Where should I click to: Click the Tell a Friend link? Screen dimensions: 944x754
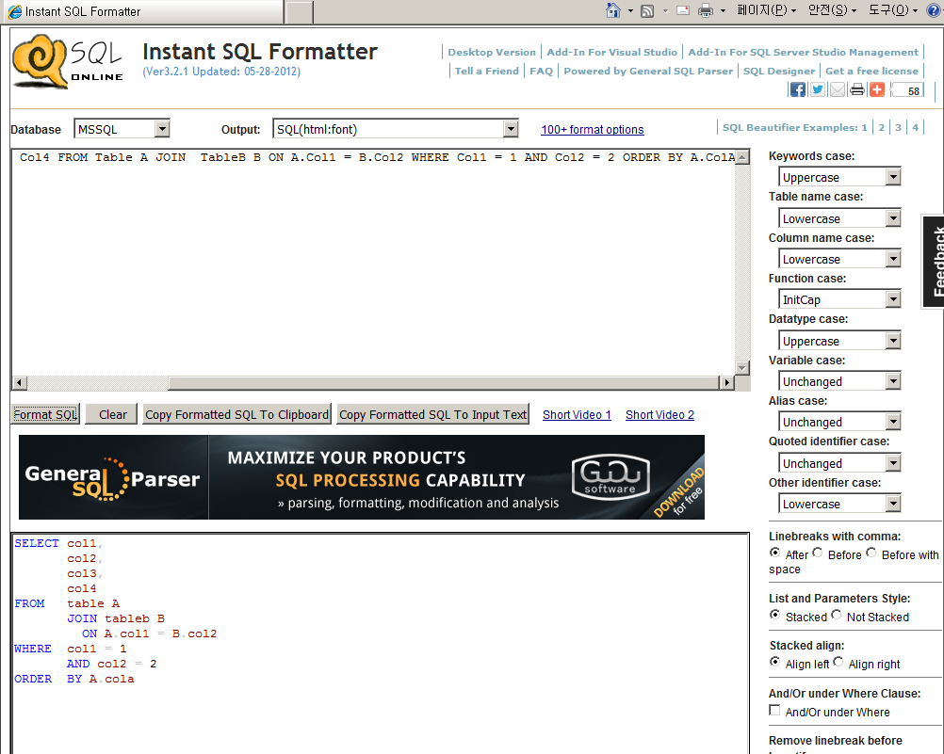tap(486, 71)
